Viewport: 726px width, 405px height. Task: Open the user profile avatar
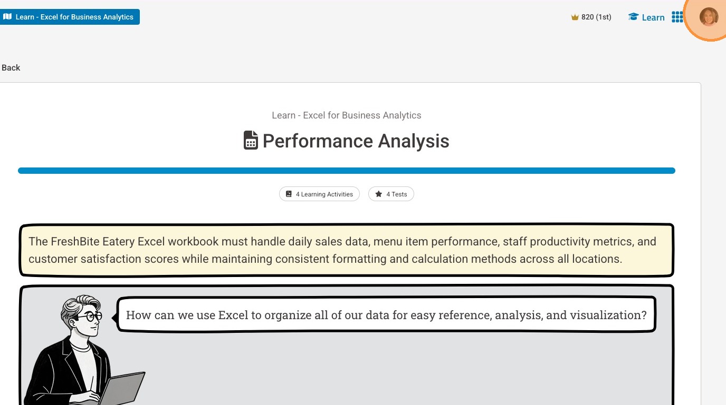pyautogui.click(x=709, y=17)
